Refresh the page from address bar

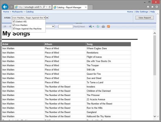click(50, 7)
